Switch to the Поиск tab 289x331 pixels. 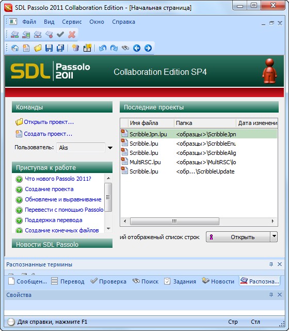tap(146, 281)
